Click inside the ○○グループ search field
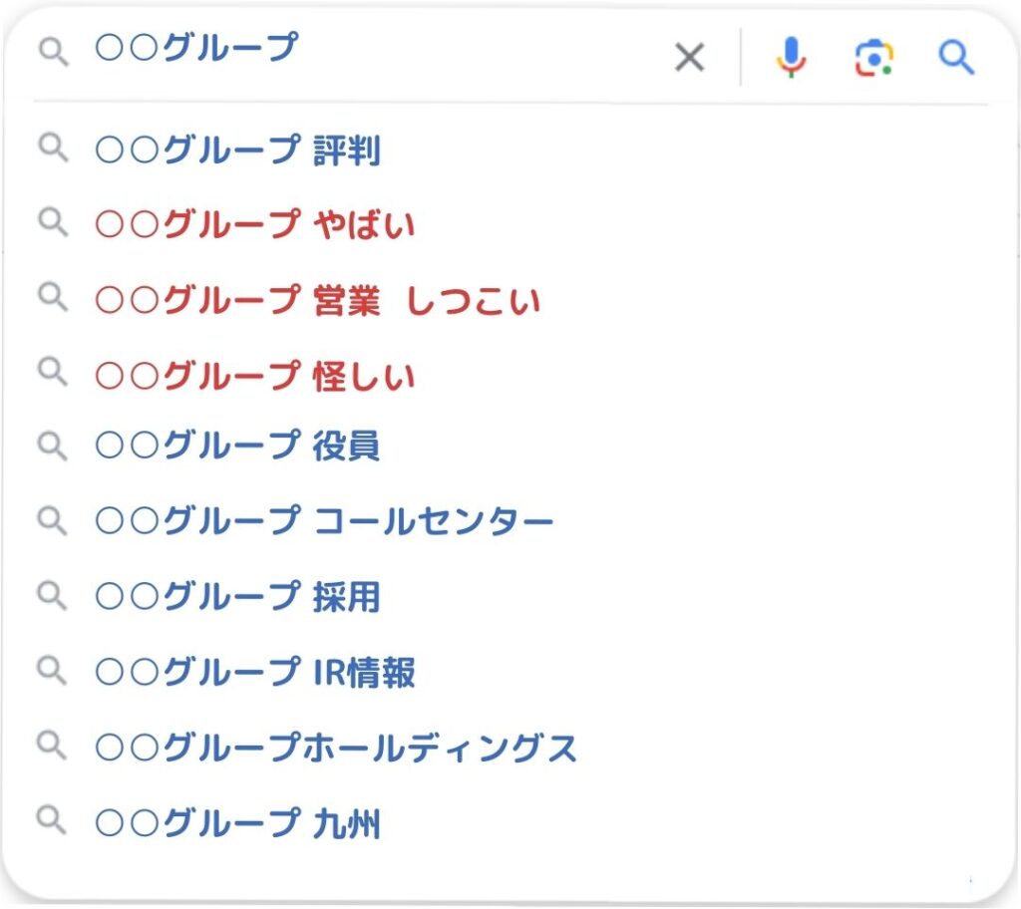Viewport: 1021px width, 909px height. pos(399,50)
